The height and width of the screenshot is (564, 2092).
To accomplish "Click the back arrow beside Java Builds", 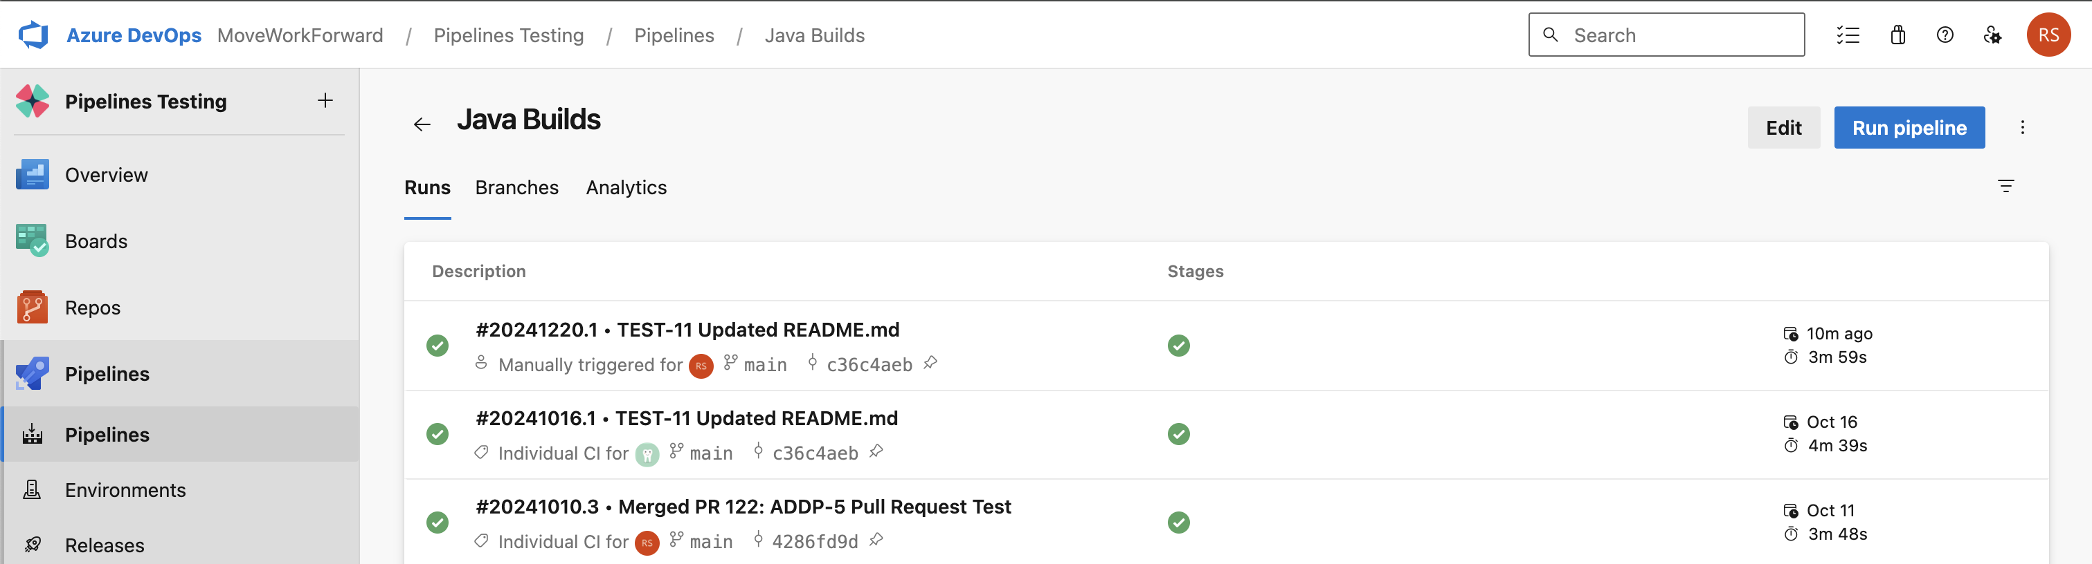I will [x=422, y=124].
